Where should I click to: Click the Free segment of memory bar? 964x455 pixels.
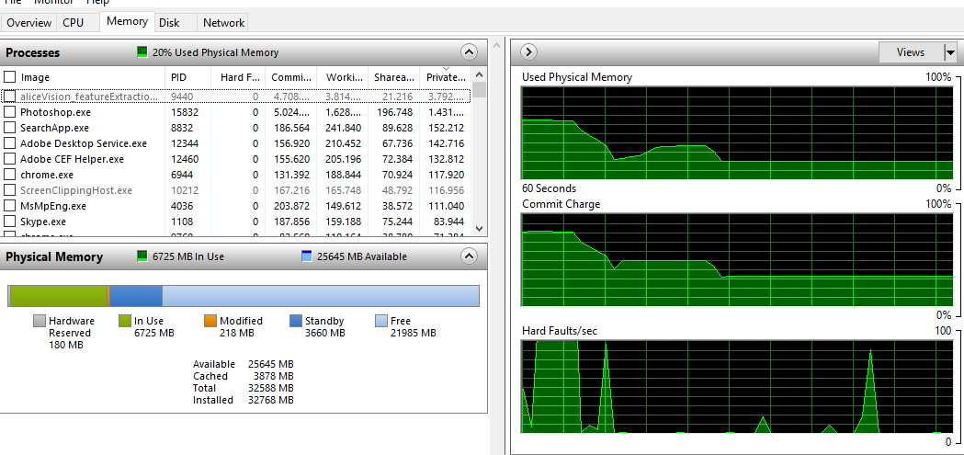tap(321, 296)
